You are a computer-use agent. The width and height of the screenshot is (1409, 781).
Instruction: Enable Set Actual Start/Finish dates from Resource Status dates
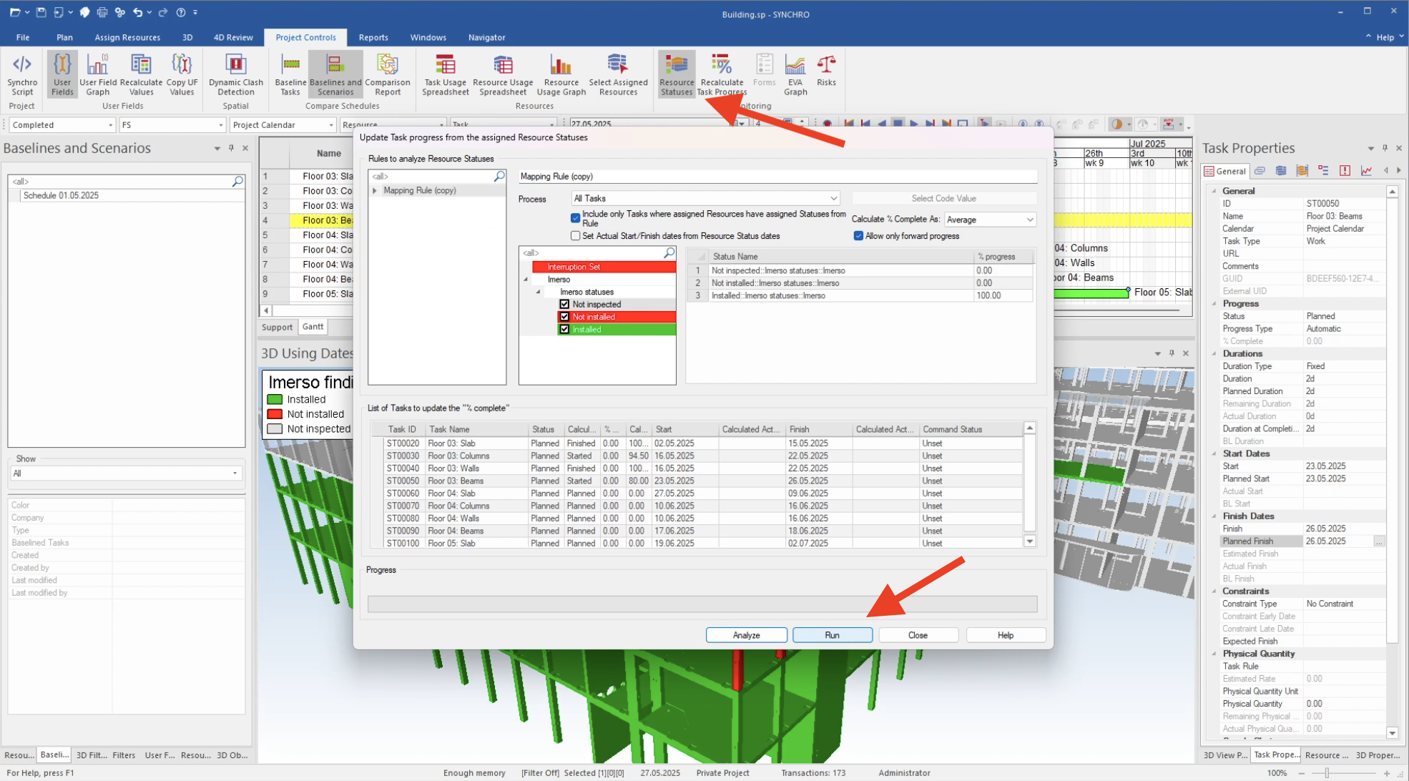tap(575, 235)
